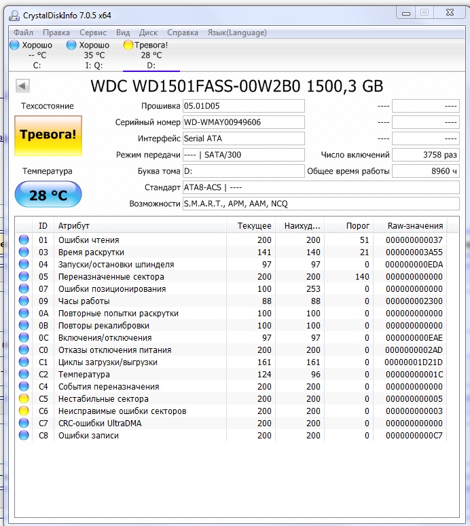Click the Стандарт field ATA8-ACS
The width and height of the screenshot is (470, 526).
tap(321, 187)
